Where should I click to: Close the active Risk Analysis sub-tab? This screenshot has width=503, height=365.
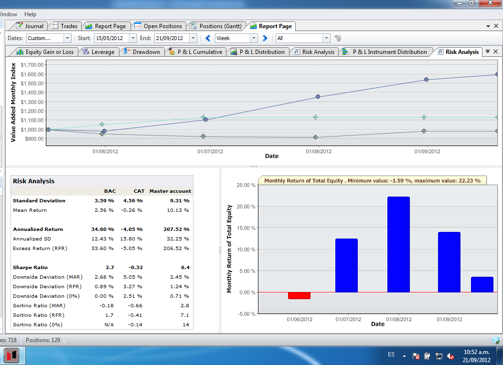[496, 52]
